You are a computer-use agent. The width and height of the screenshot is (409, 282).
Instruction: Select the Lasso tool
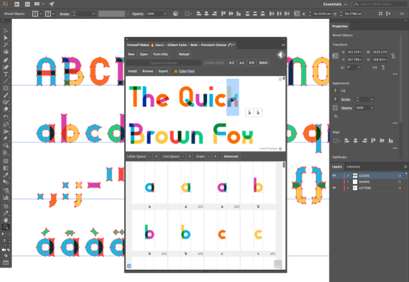(x=6, y=52)
